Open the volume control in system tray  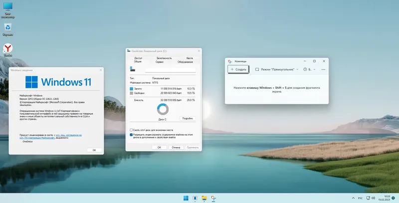[373, 198]
